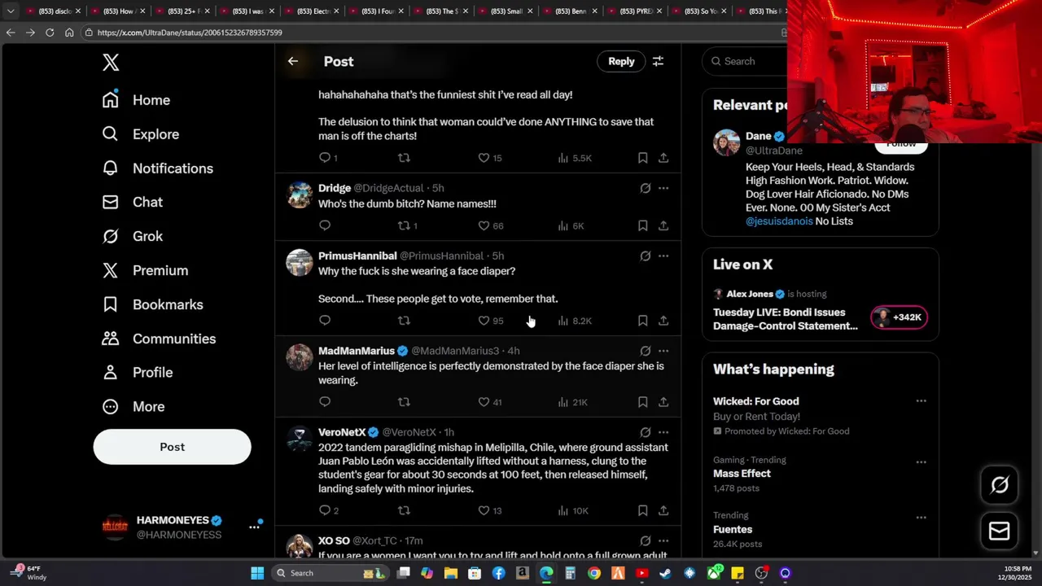Open the Windows Start menu
The image size is (1042, 586).
tap(257, 573)
